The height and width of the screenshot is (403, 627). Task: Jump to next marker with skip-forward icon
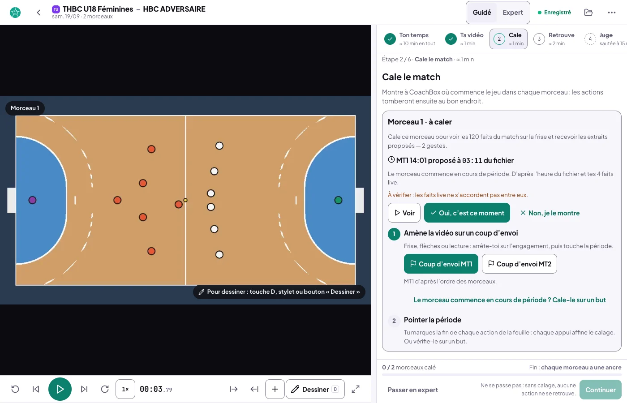tap(84, 389)
